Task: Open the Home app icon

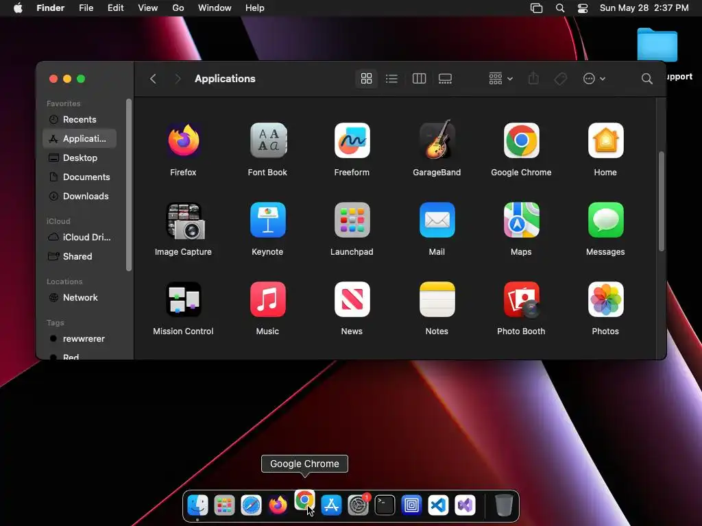Action: tap(605, 140)
